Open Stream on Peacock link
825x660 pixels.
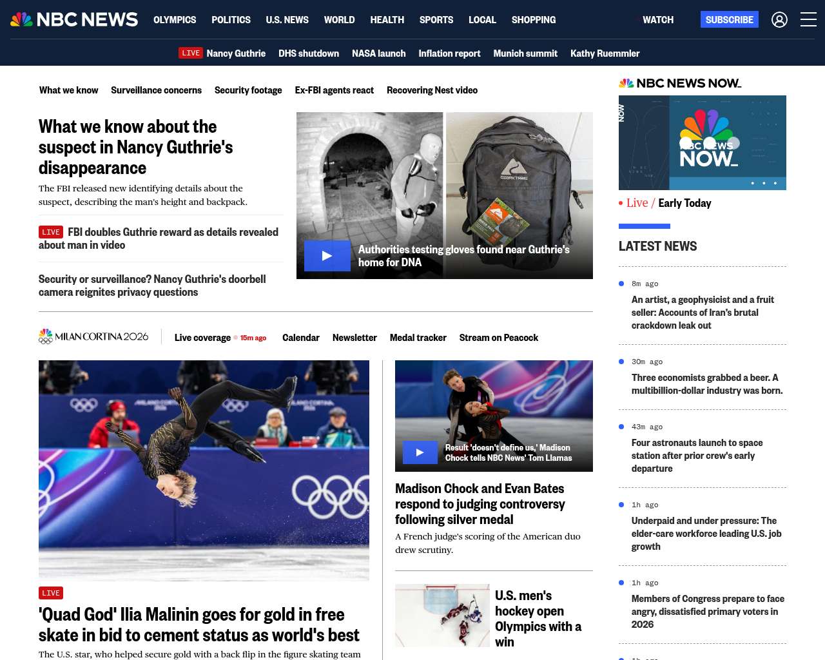click(499, 338)
